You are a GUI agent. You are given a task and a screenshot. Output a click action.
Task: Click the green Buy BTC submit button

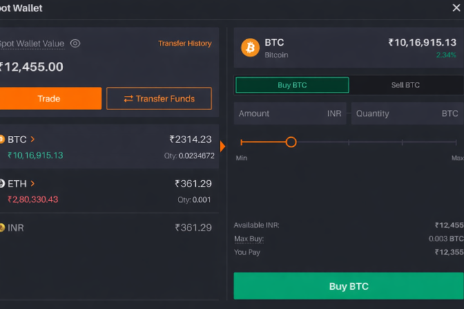349,286
